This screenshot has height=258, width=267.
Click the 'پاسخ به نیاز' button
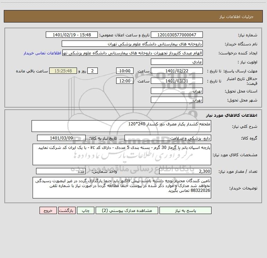pos(186,210)
